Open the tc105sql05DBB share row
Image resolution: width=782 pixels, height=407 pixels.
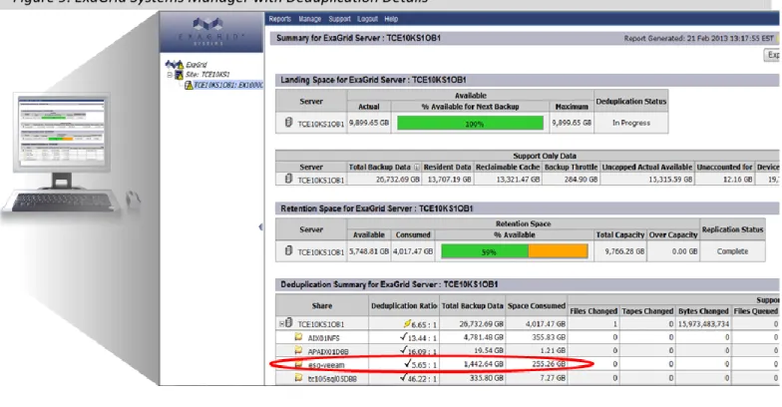pos(331,378)
